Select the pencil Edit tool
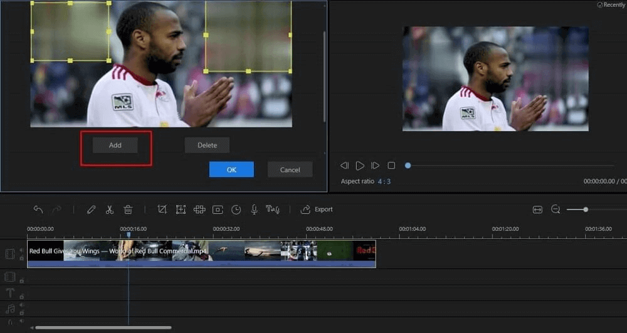Image resolution: width=627 pixels, height=333 pixels. (x=92, y=209)
